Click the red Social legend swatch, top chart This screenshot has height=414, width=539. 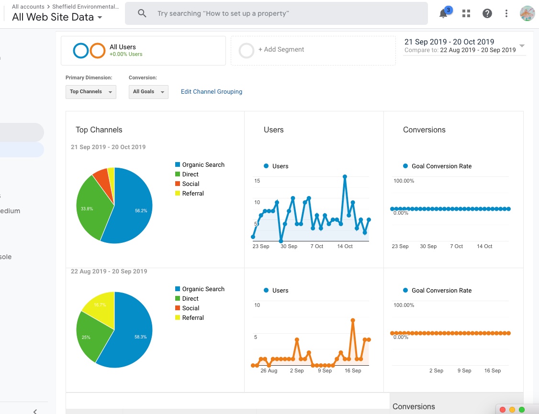coord(178,184)
